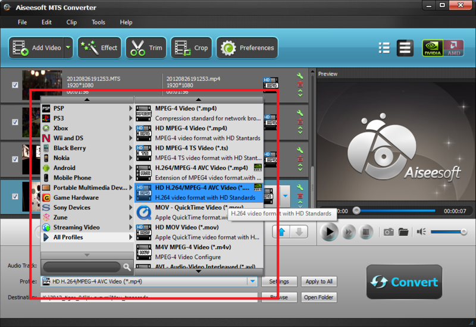Click the Apply to All button

319,281
